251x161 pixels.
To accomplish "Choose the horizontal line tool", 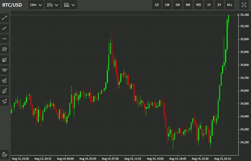I will coord(4,39).
